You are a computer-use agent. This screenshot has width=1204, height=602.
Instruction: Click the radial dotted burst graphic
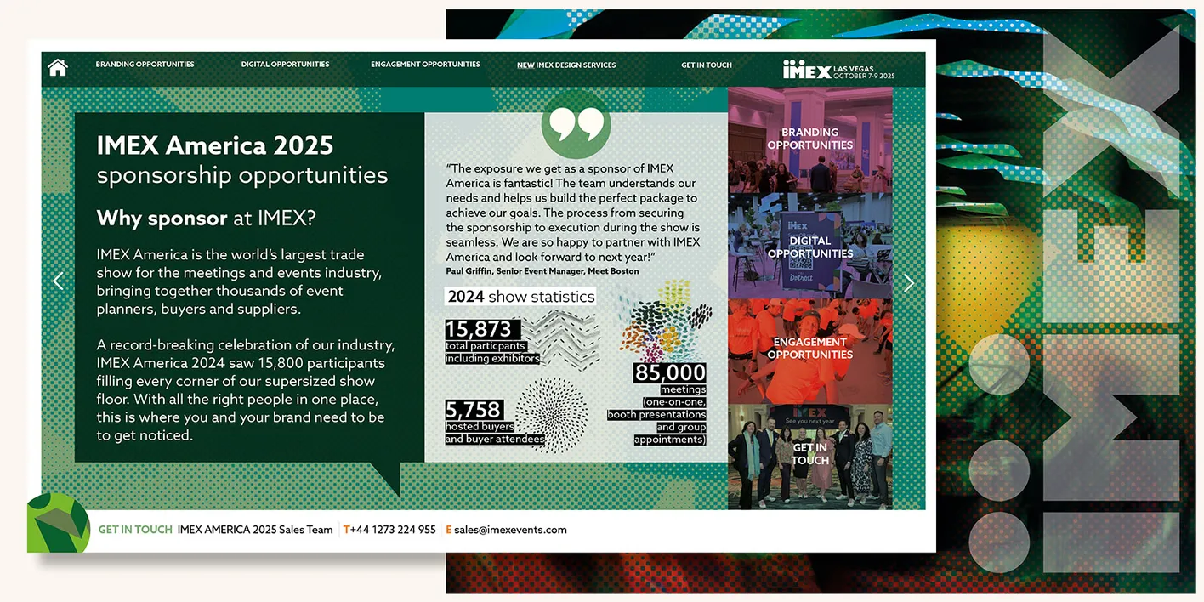pos(552,416)
